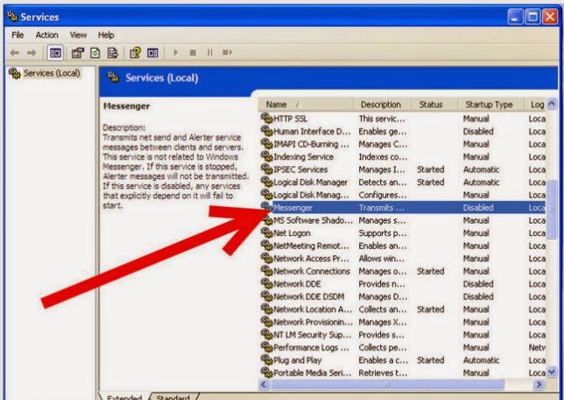Toggle Show/Hide Console Tree icon

55,53
